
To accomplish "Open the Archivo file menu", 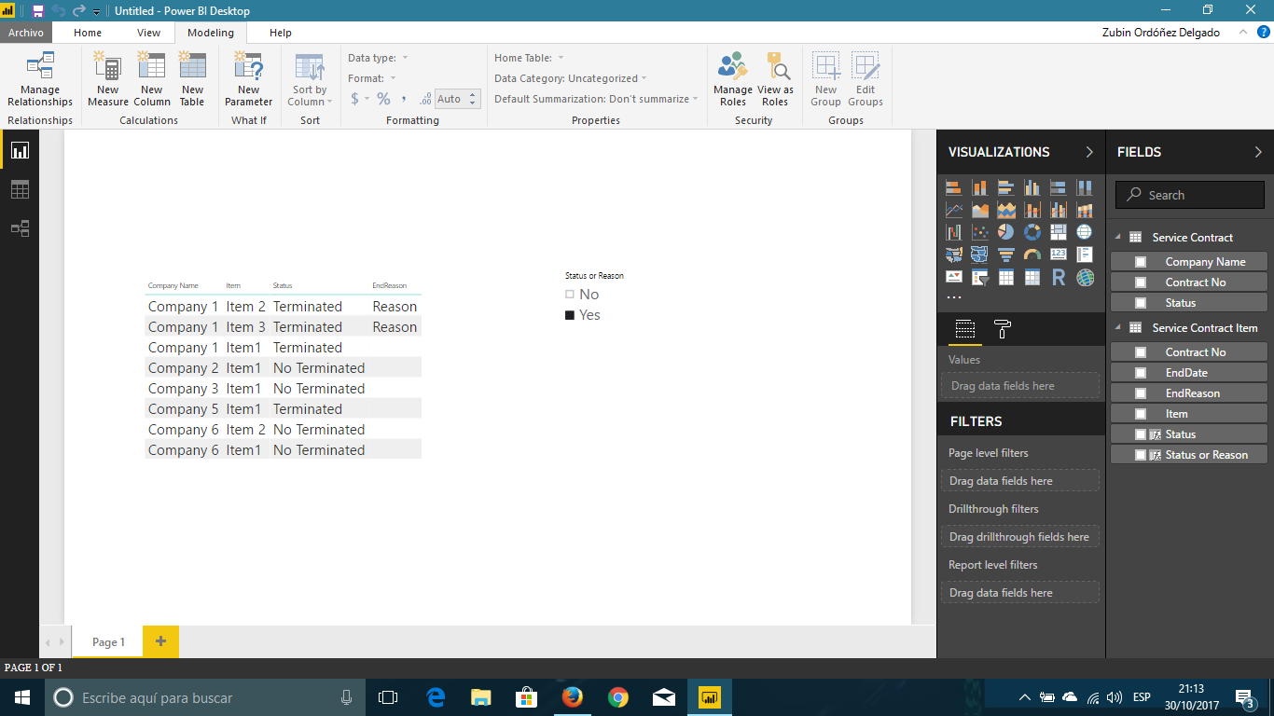I will (x=26, y=33).
